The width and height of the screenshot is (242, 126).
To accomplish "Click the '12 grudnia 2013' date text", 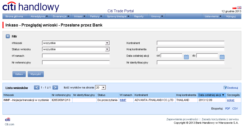I will click(x=231, y=11).
